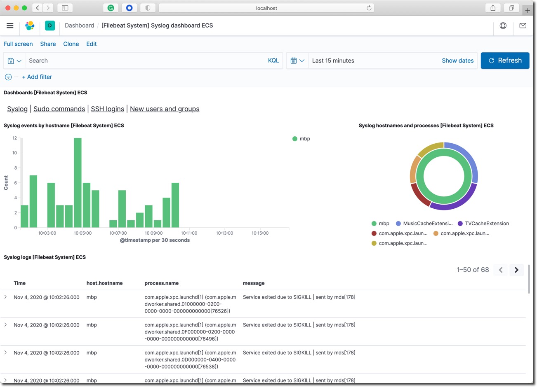Click Full screen link
This screenshot has height=387, width=537.
tap(18, 44)
